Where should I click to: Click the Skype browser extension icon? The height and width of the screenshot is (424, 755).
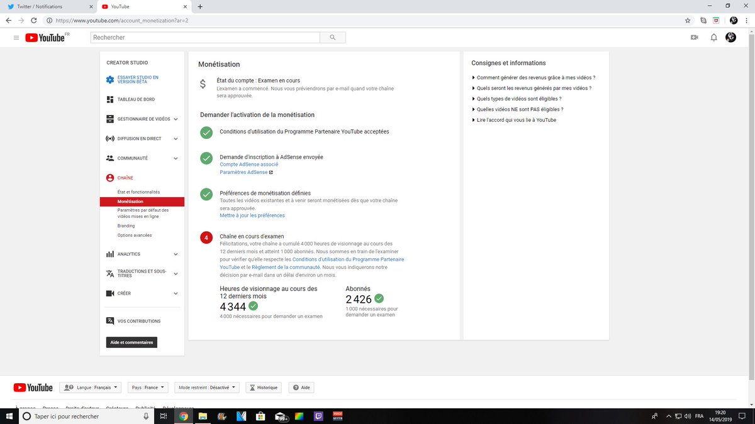(x=703, y=20)
